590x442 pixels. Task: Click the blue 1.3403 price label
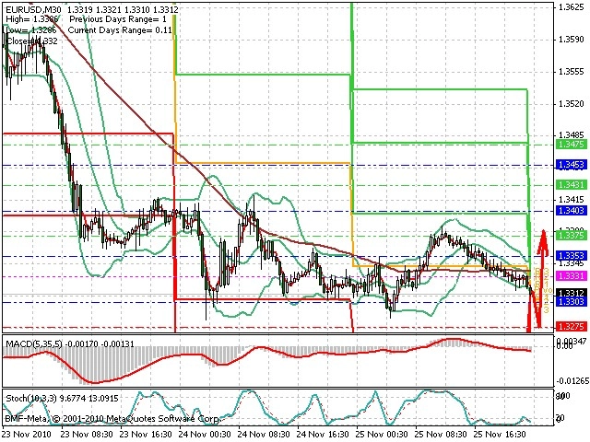coord(572,211)
